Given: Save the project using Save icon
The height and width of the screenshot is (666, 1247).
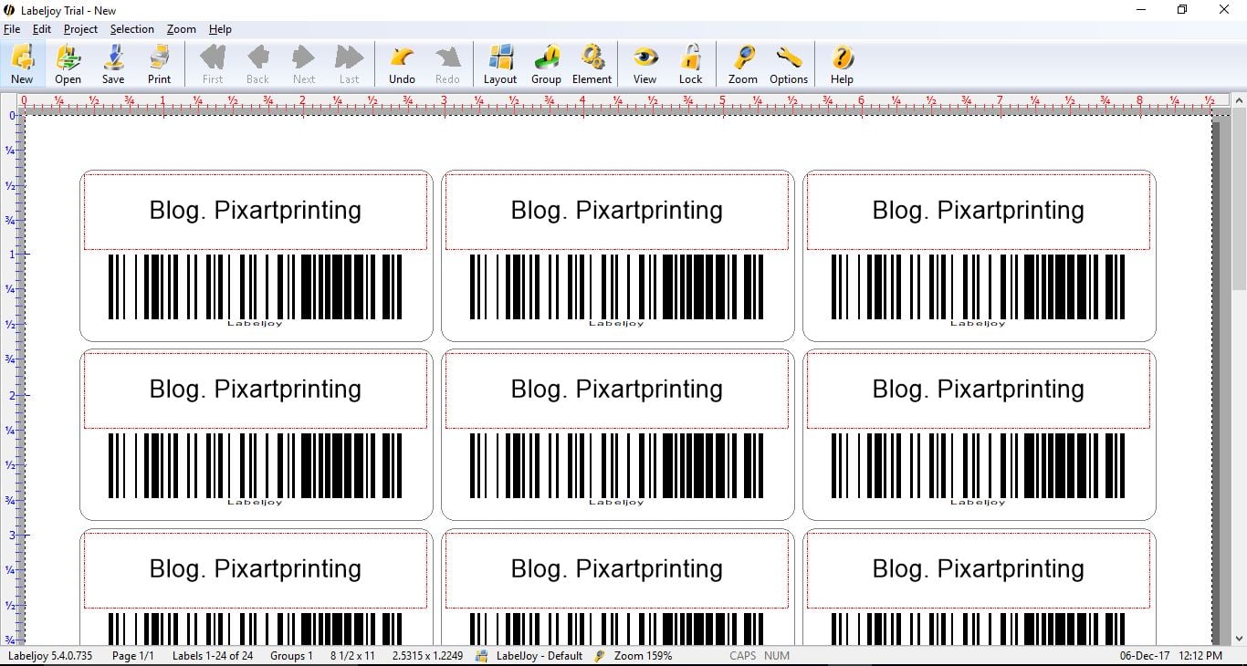Looking at the screenshot, I should [x=113, y=64].
